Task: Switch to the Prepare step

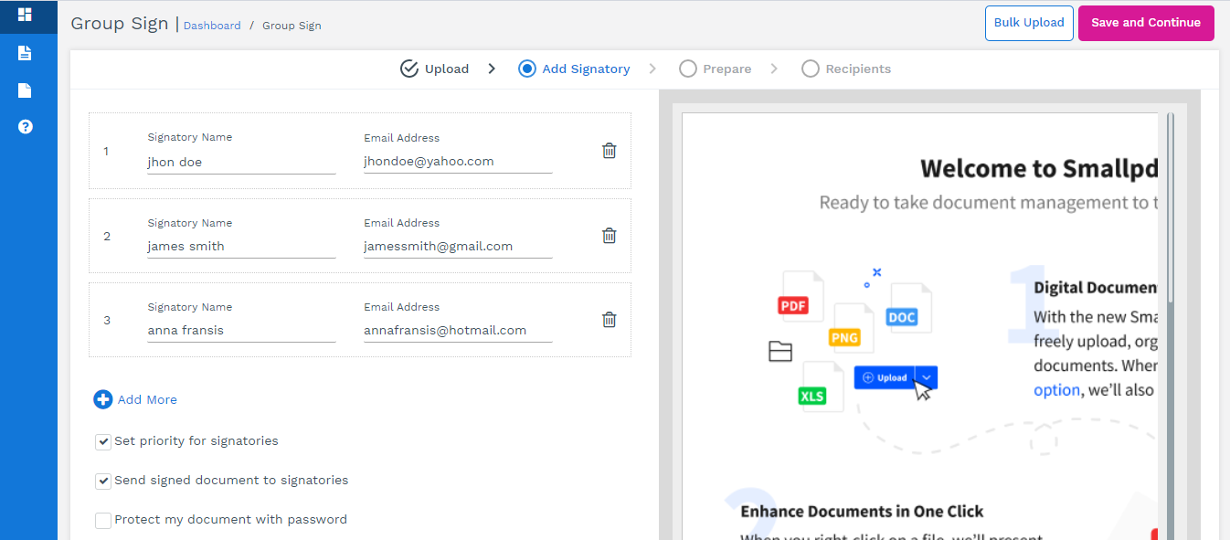Action: (x=716, y=69)
